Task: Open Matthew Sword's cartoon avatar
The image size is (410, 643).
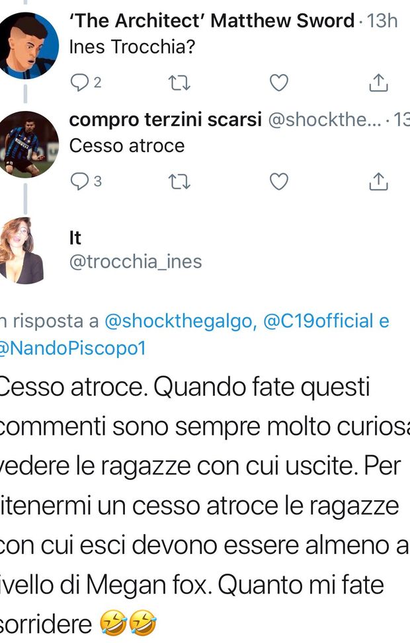Action: 25,45
